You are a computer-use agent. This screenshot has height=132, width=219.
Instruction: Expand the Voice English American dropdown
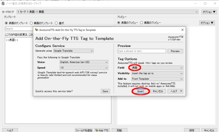coord(84,62)
